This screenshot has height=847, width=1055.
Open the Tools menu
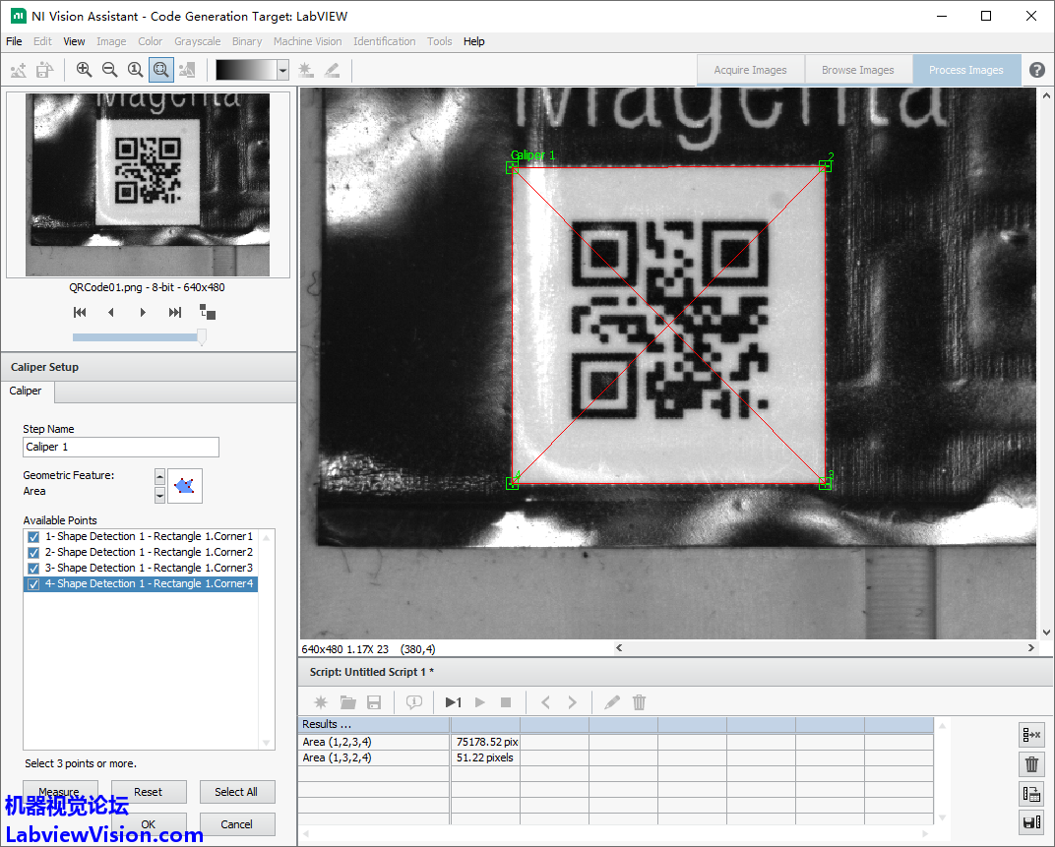[x=440, y=41]
